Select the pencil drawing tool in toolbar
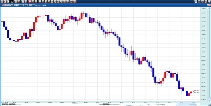This screenshot has height=106, width=211. [19, 2]
